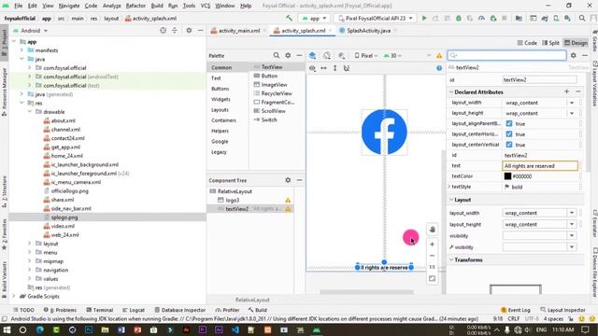
Task: Select design surface layers icon
Action: (312, 56)
